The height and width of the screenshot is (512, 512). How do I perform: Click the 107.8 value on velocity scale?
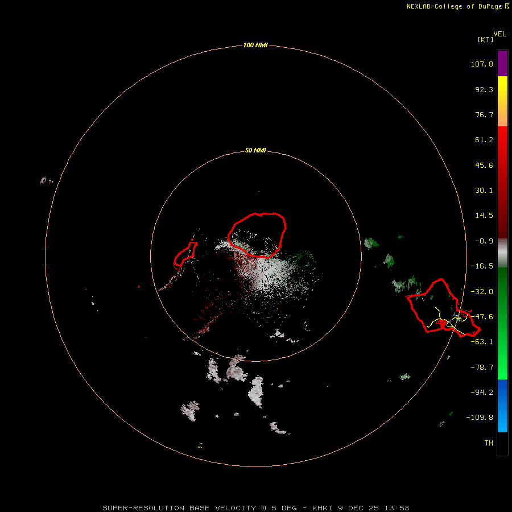point(482,64)
